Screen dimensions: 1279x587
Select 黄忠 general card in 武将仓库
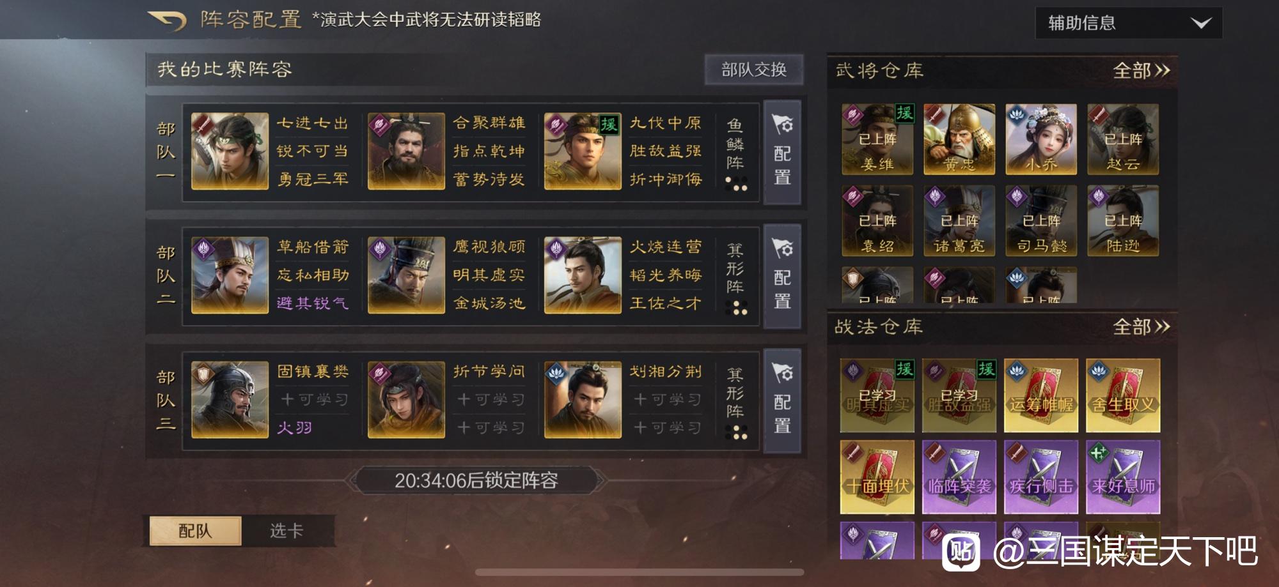[x=959, y=139]
